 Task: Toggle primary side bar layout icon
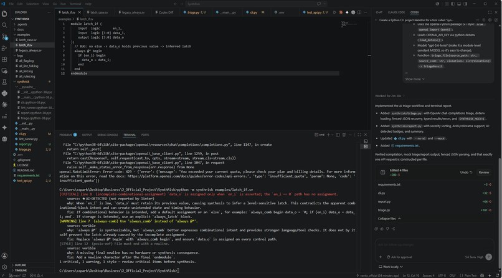point(453,4)
